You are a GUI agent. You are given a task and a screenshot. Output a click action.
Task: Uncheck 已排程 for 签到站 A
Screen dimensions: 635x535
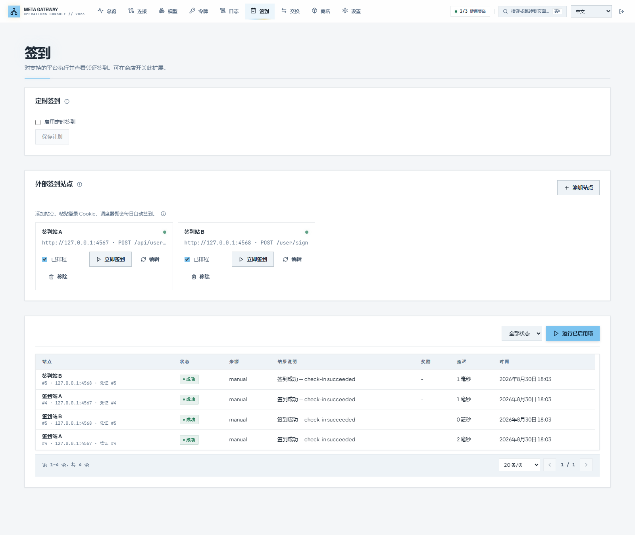point(44,260)
